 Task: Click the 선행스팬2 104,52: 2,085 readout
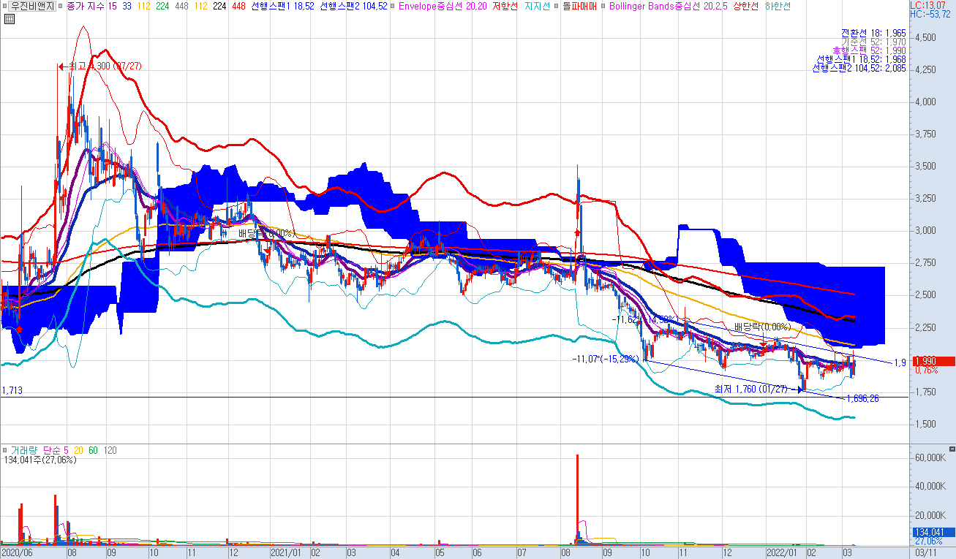click(859, 68)
